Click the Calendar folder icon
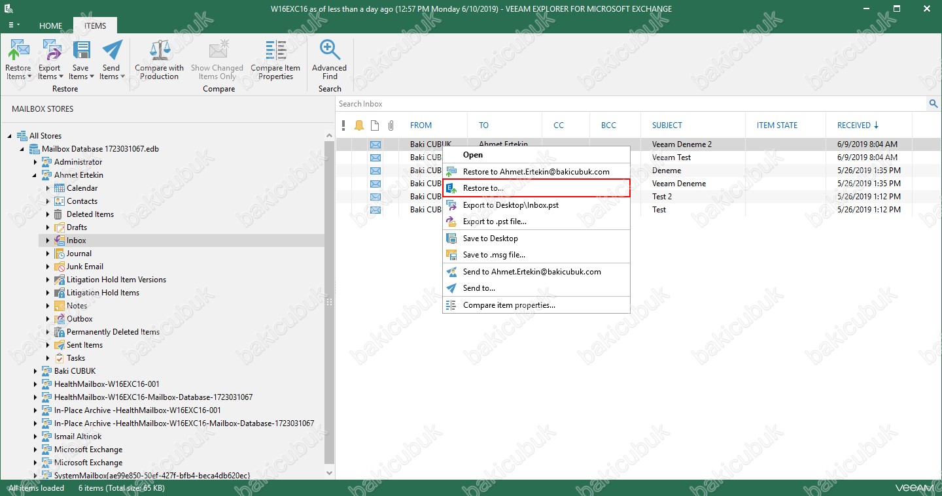This screenshot has width=942, height=496. 60,188
